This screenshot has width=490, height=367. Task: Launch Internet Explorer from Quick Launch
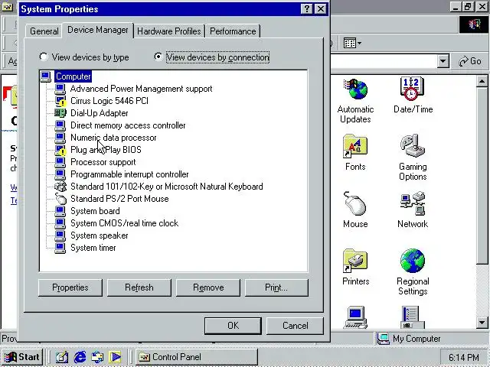pyautogui.click(x=80, y=357)
